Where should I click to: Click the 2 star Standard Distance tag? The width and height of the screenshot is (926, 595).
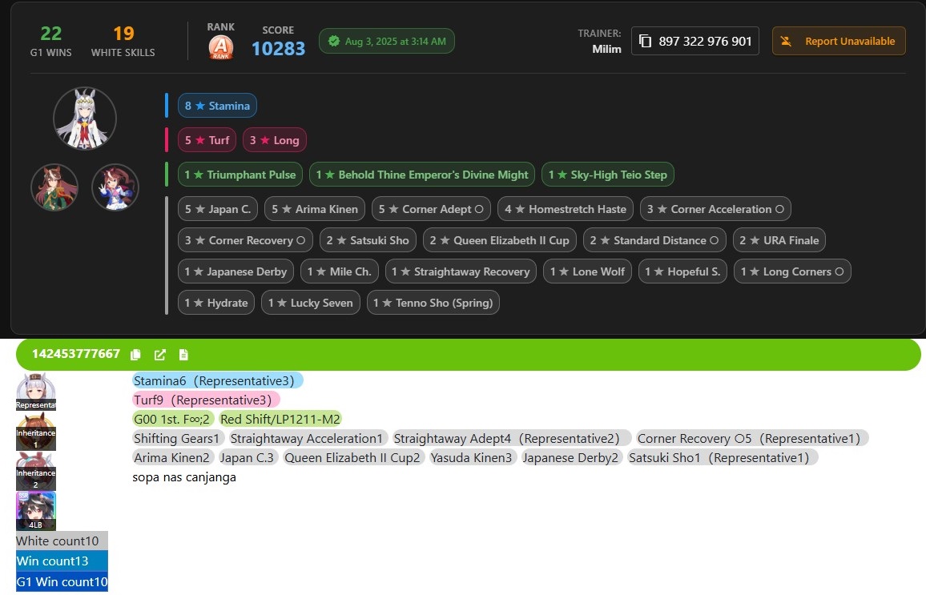654,240
